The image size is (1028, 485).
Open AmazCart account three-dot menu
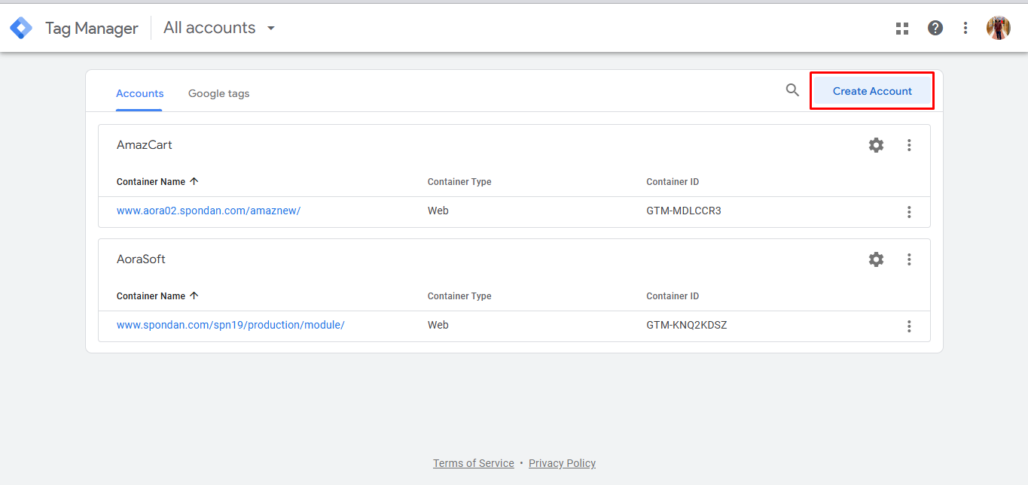pyautogui.click(x=909, y=145)
